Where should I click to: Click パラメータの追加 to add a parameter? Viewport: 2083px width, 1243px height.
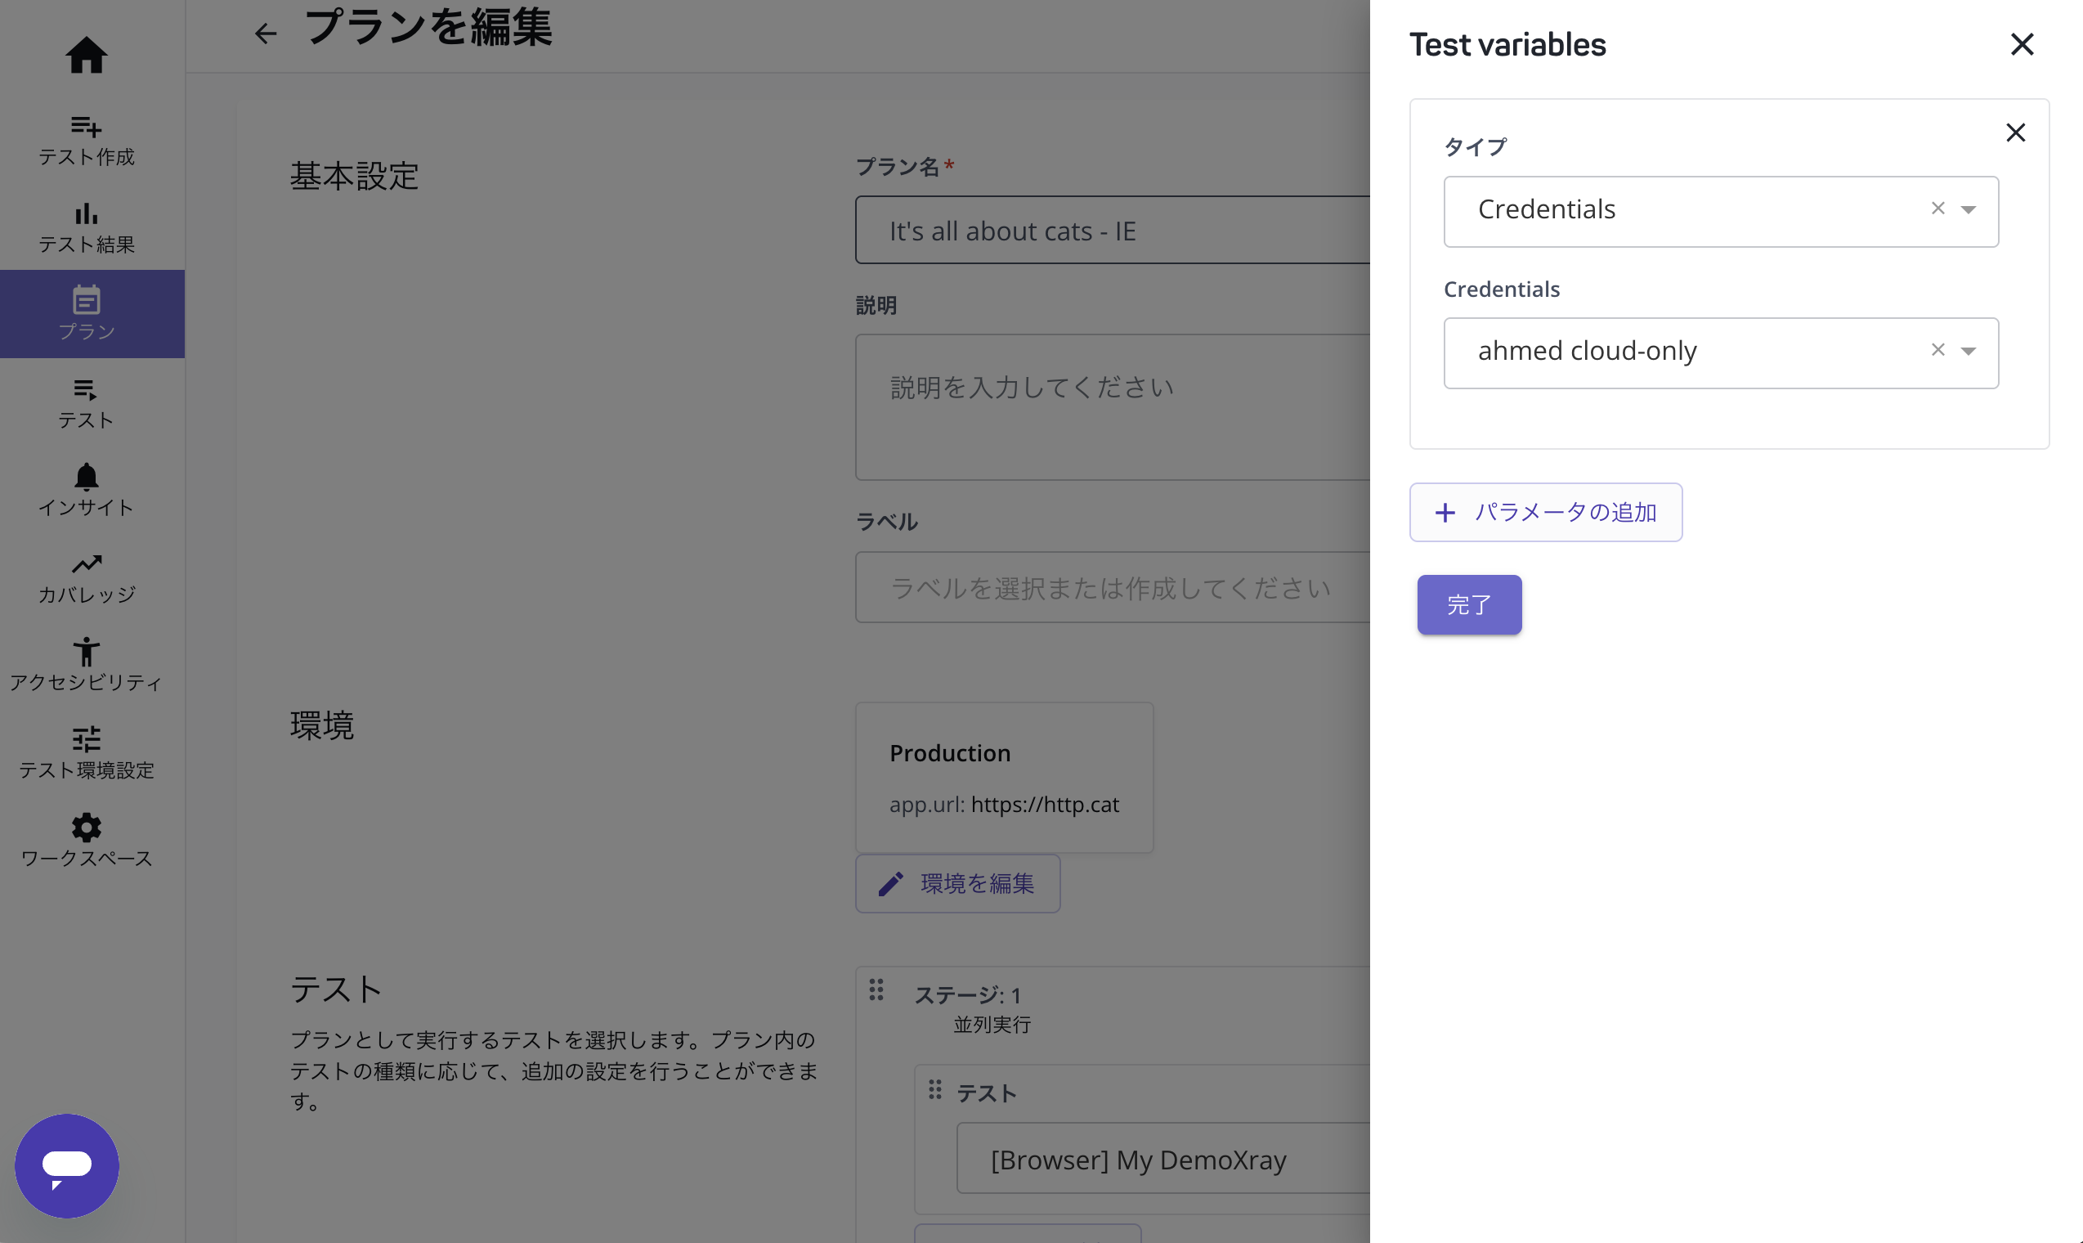pos(1546,511)
